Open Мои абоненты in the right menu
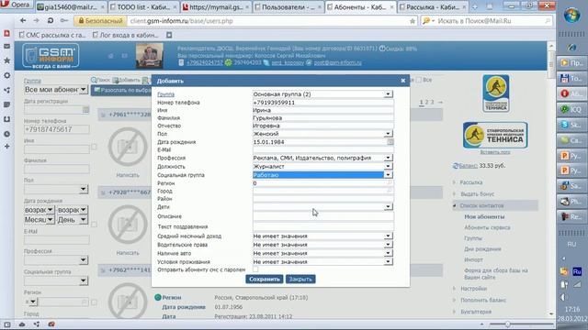 484,216
